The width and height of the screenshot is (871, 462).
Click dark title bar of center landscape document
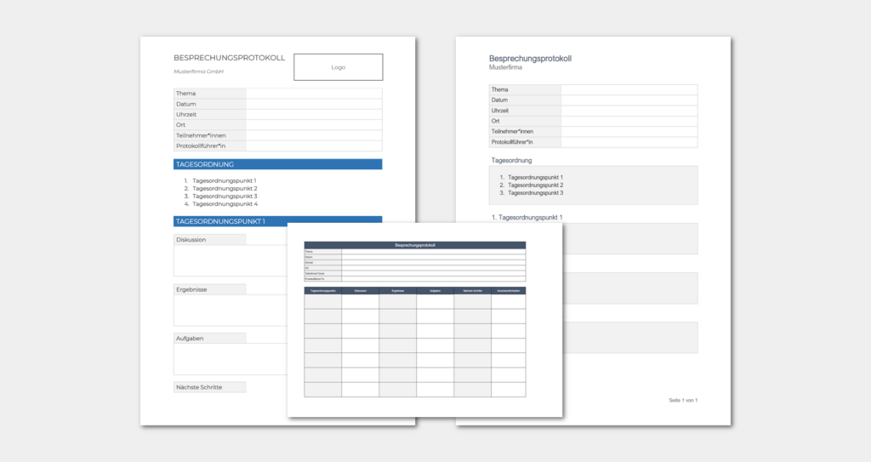(x=415, y=245)
